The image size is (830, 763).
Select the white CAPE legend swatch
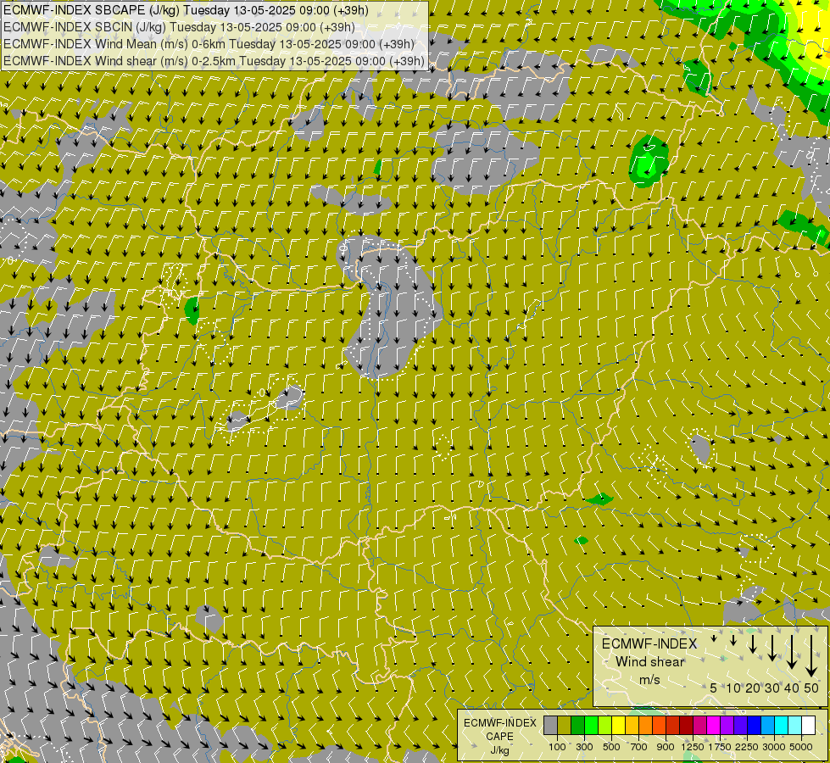808,726
